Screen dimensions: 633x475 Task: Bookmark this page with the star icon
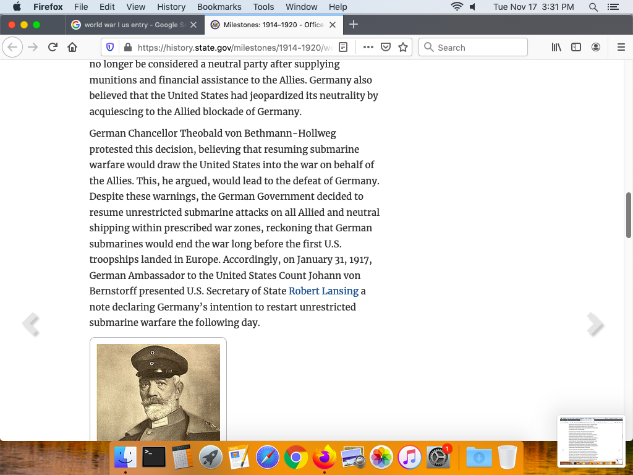pyautogui.click(x=403, y=48)
